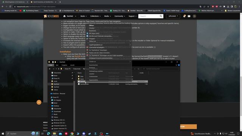Bookmark this page with the star icon
The width and height of the screenshot is (242, 136).
208,7
